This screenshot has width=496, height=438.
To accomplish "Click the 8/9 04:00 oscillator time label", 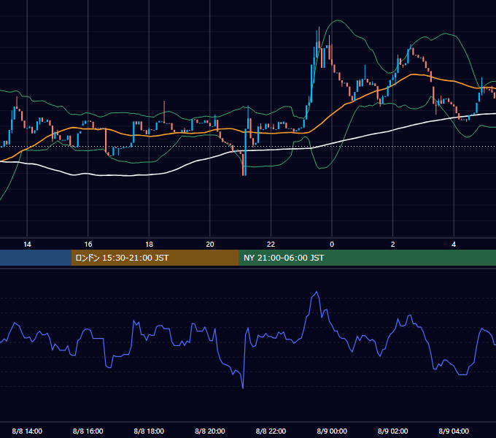I will pos(454,431).
